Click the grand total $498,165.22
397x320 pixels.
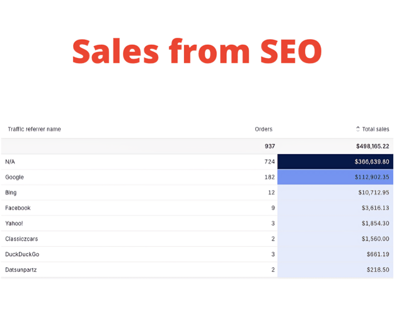pyautogui.click(x=372, y=146)
